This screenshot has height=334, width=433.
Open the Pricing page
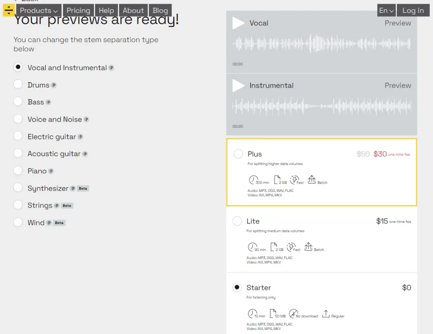point(79,10)
